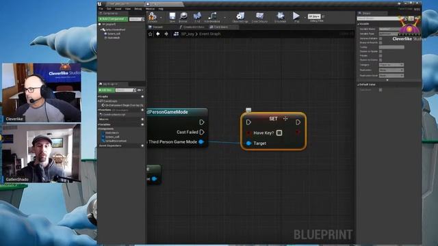Viewport: 438px width, 246px height.
Task: Go back with the graph navigation left arrow
Action: [158, 33]
